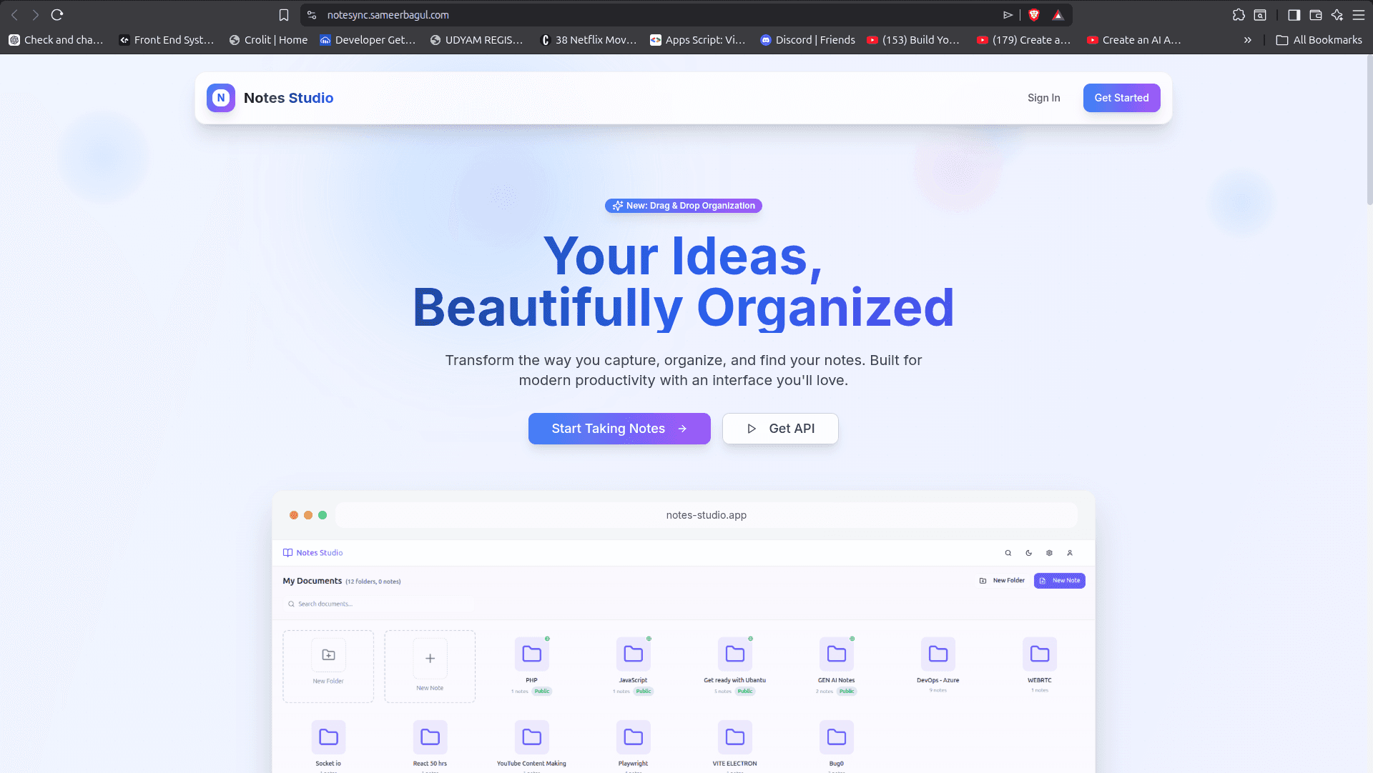Bookmark this page using the bookmark icon

pos(284,14)
